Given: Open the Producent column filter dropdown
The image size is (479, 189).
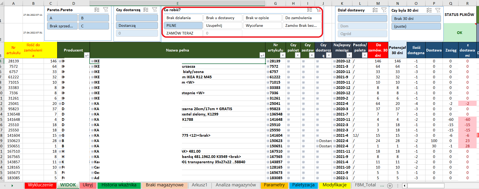Looking at the screenshot, I should [86, 55].
